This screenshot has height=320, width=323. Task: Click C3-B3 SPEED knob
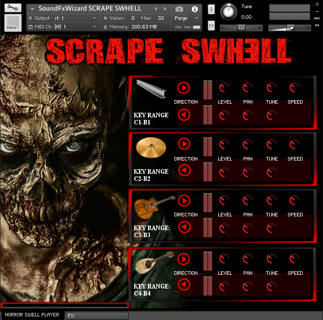pos(294,201)
